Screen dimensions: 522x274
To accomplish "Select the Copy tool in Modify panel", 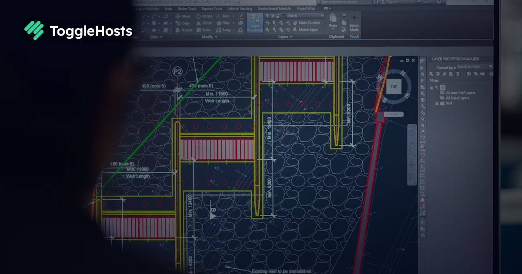I will click(183, 23).
